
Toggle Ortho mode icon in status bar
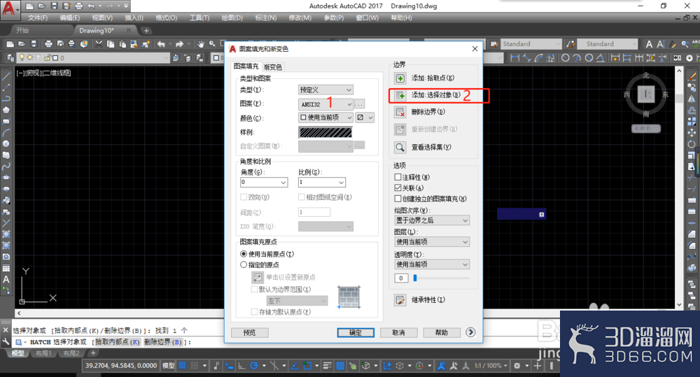241,366
